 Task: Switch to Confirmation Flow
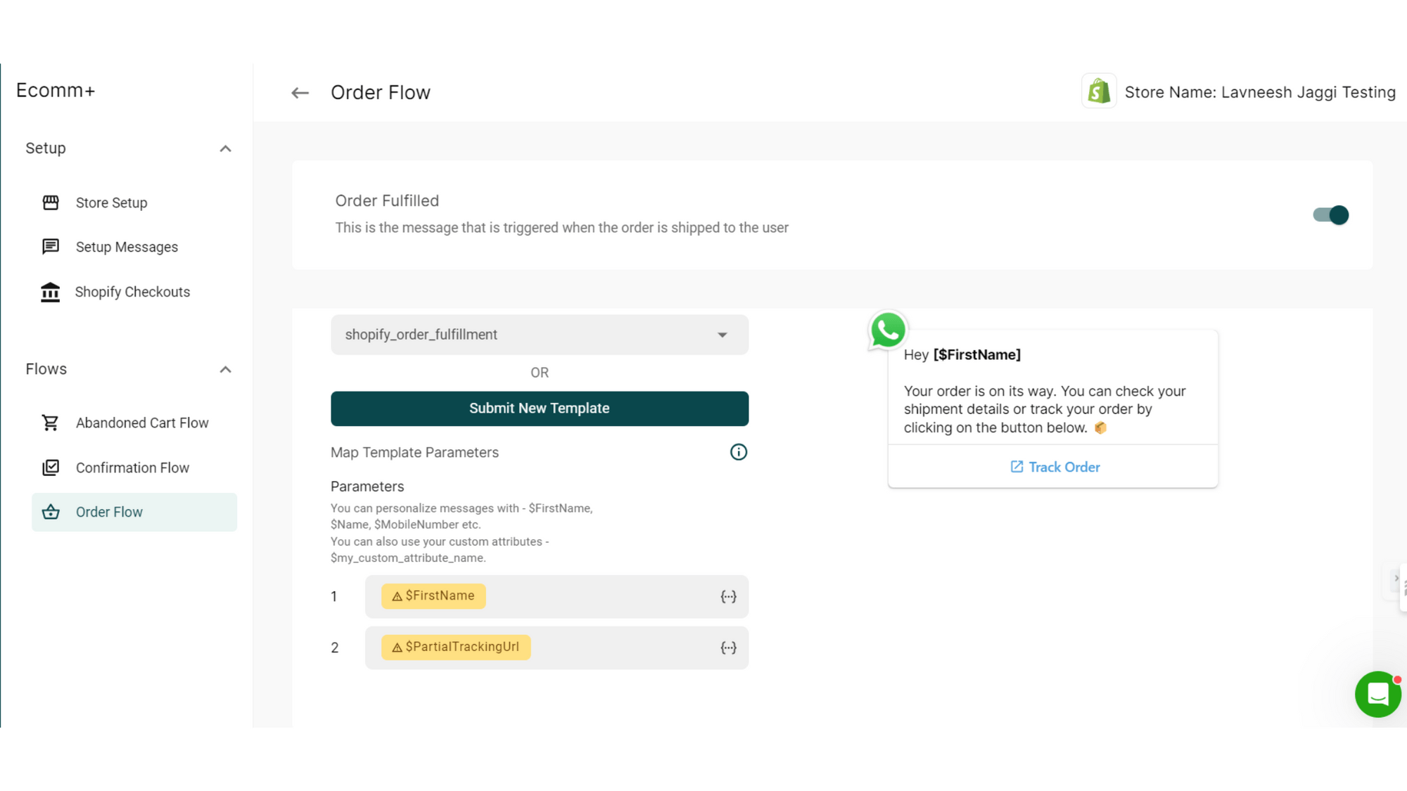[132, 467]
